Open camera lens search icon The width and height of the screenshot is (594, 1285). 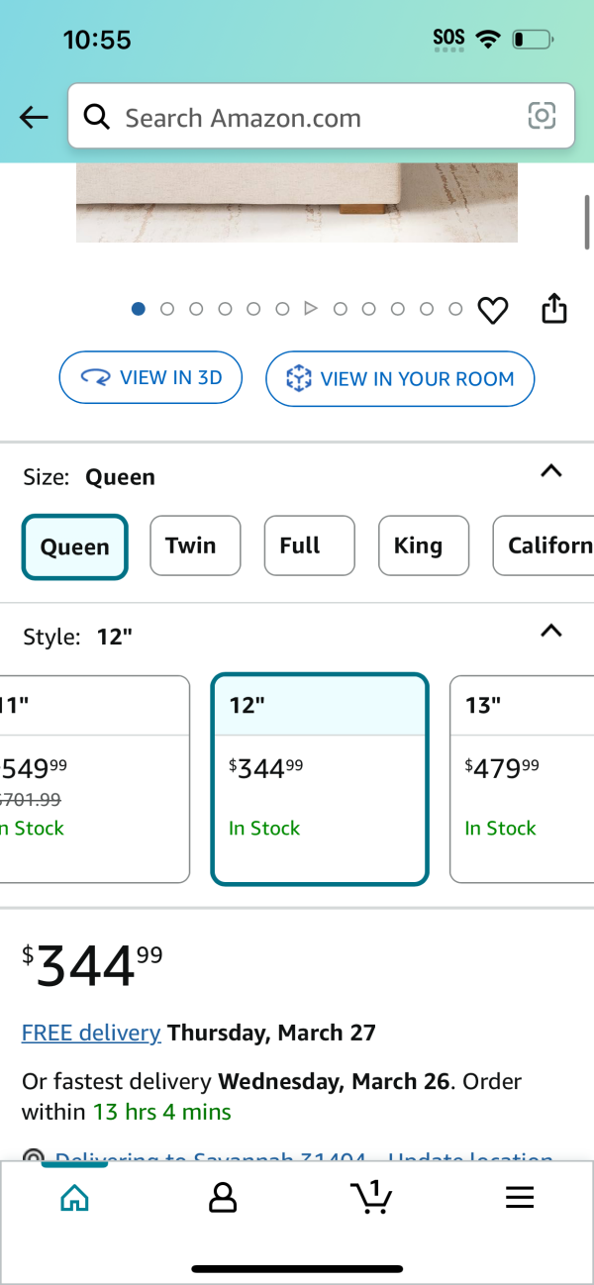542,117
